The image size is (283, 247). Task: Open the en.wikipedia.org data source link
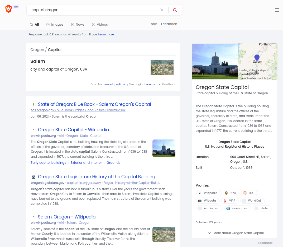click(x=116, y=84)
